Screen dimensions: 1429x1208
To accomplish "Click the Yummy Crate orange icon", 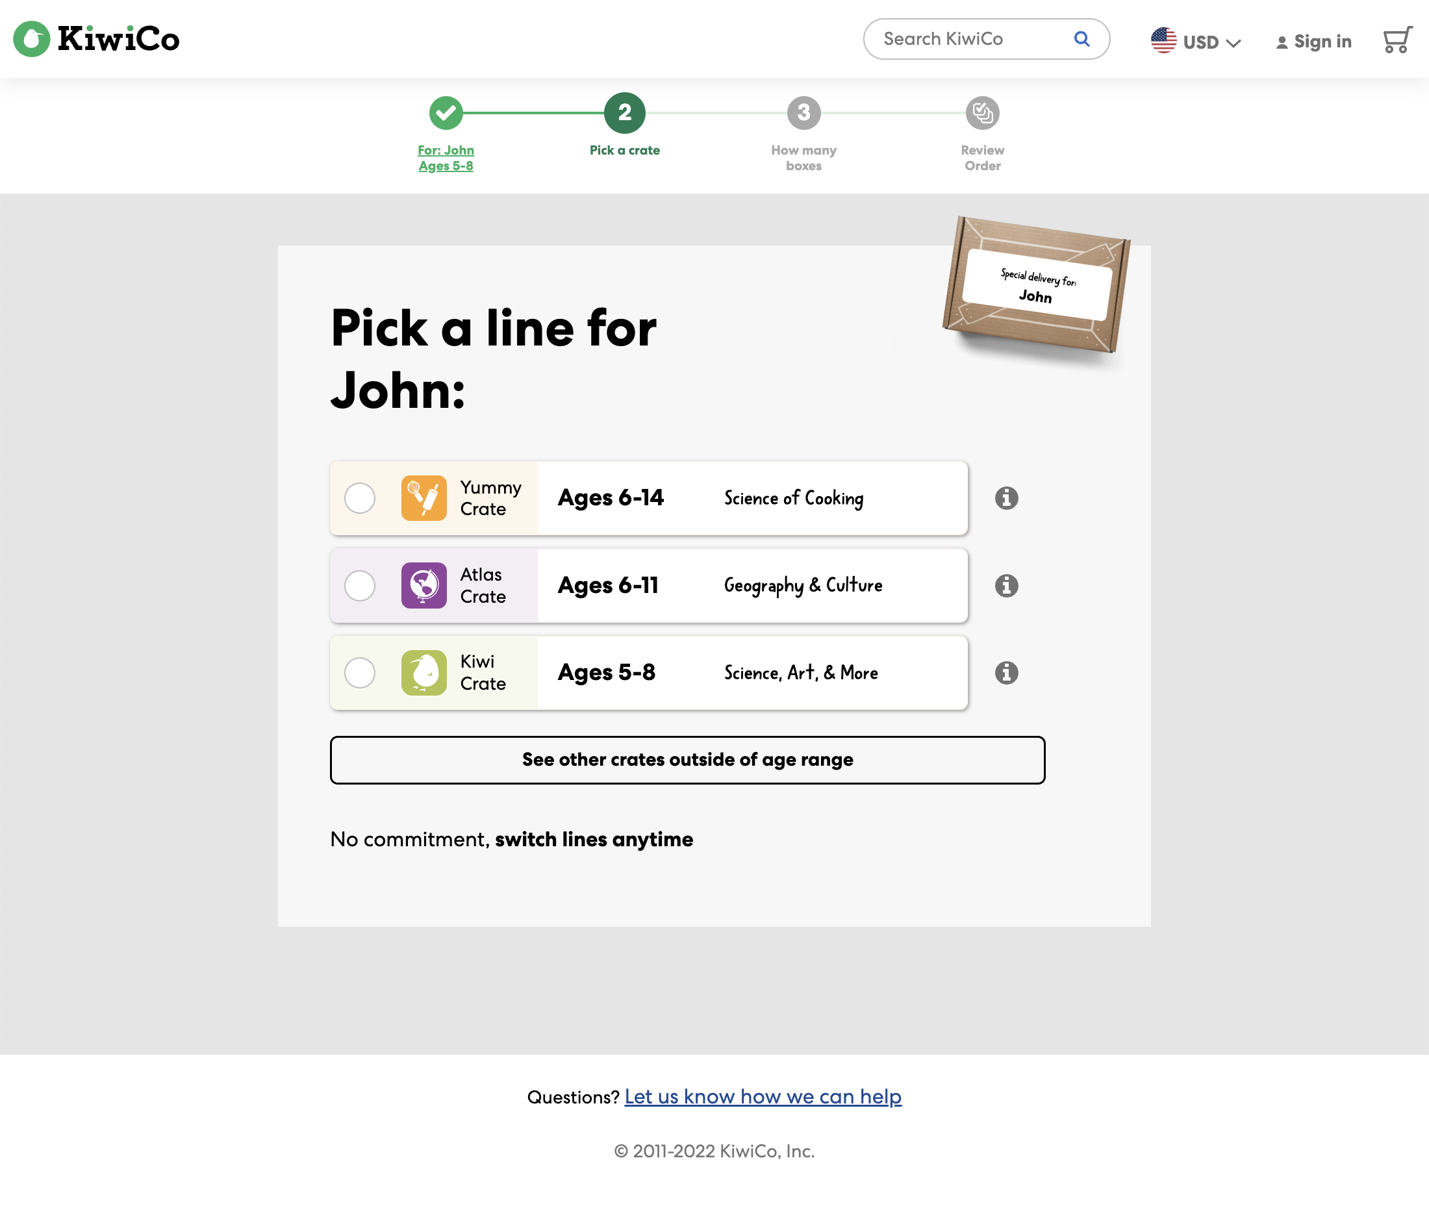I will [424, 498].
